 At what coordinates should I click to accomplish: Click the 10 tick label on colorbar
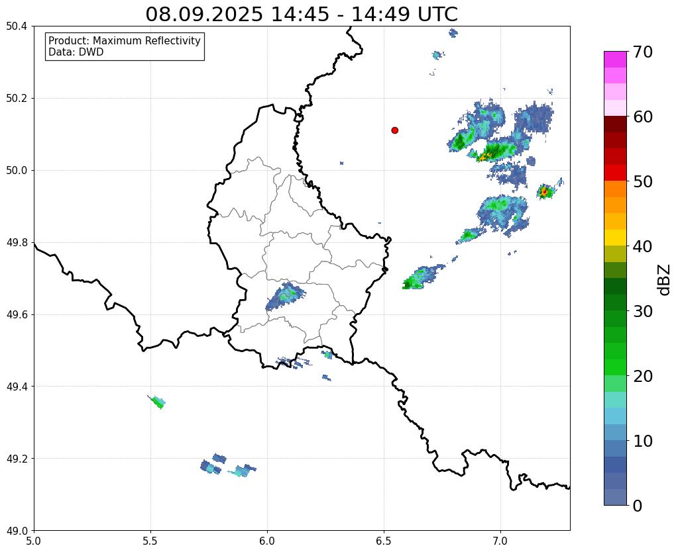coord(643,441)
